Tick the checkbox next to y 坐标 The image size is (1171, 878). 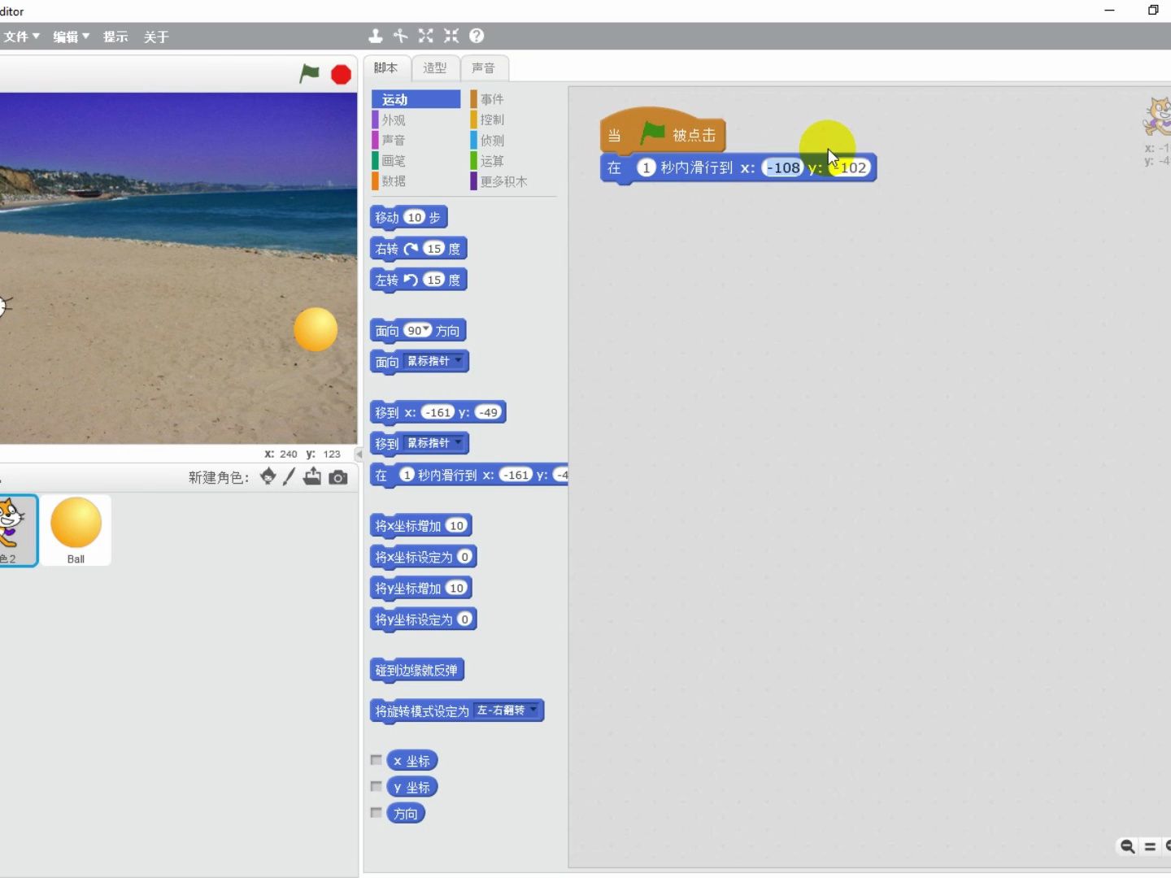tap(376, 786)
